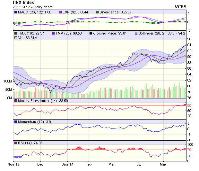Select the Money Flow Index legend swatch
The width and height of the screenshot is (199, 171).
point(15,101)
